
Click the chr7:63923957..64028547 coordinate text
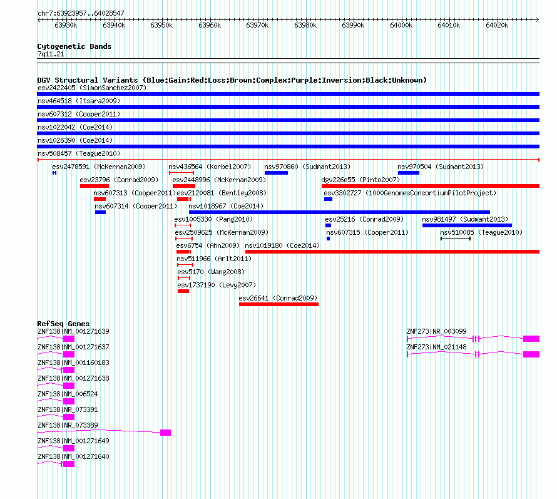[81, 13]
